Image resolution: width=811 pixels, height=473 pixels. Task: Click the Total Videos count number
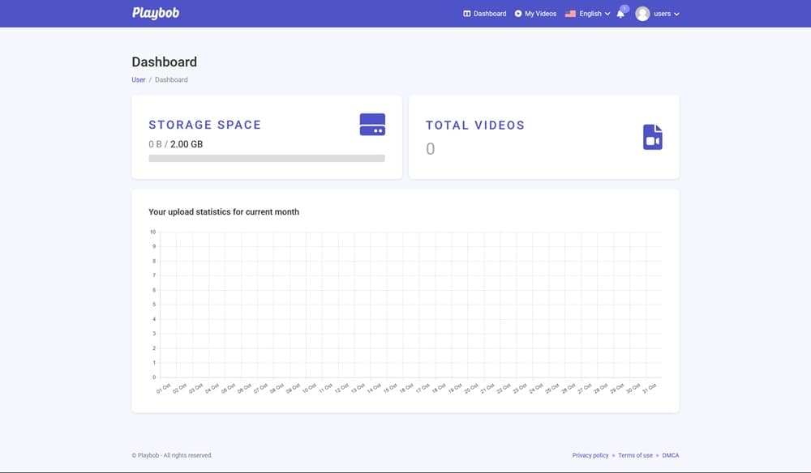[x=430, y=149]
